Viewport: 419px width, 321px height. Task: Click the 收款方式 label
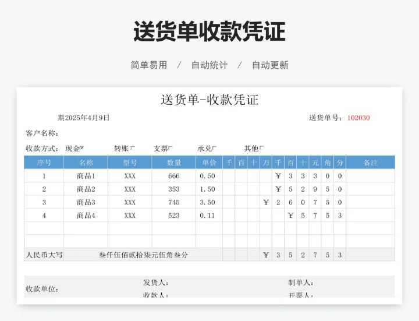[x=42, y=148]
